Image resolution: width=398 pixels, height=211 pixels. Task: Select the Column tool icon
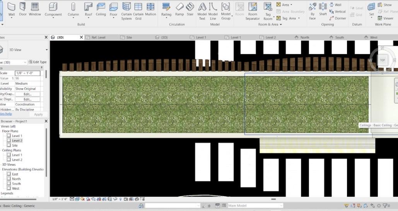(x=73, y=7)
